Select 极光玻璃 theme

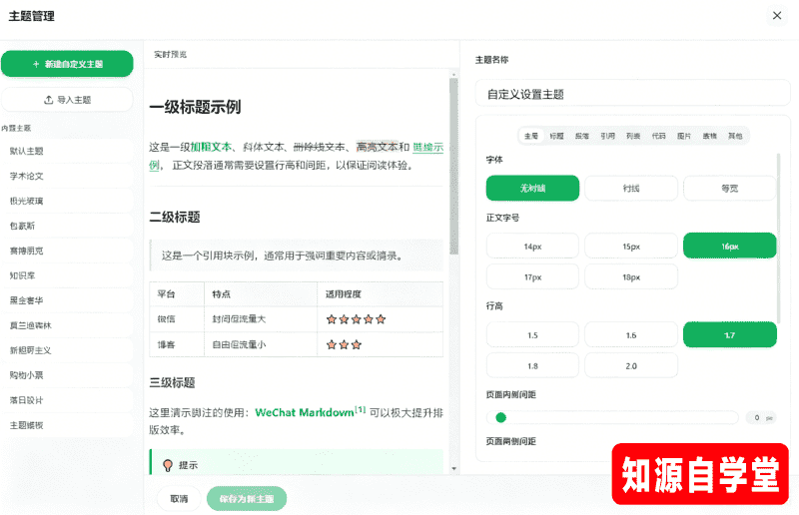point(67,201)
